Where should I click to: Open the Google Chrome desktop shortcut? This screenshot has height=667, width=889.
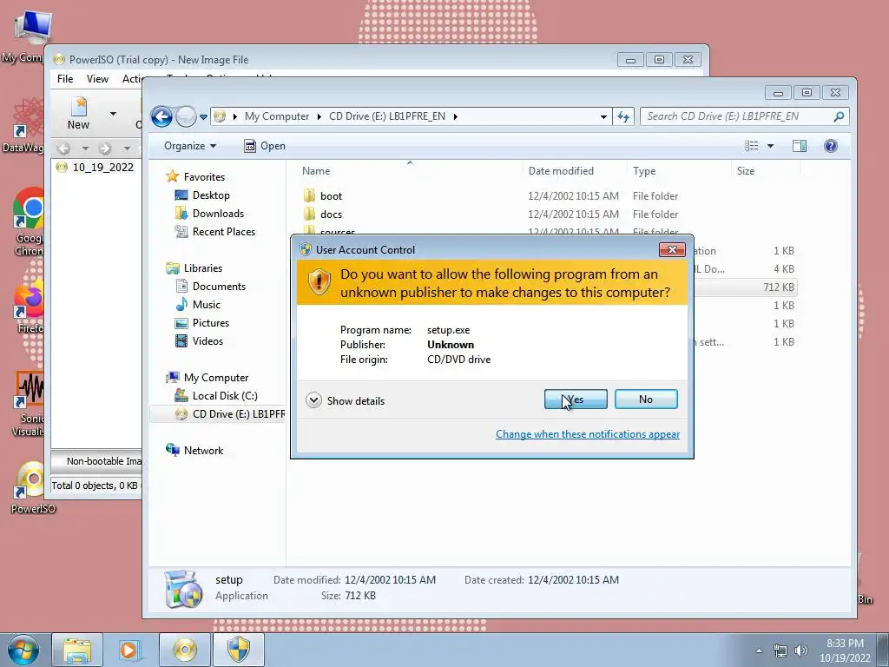tap(30, 221)
